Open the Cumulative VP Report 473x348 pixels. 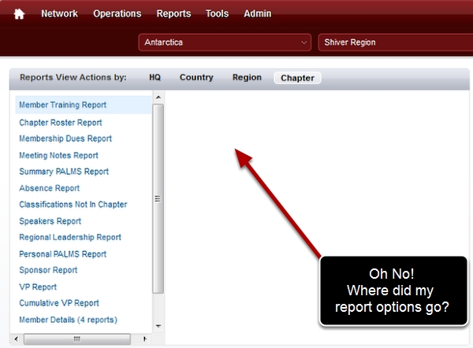(x=59, y=303)
